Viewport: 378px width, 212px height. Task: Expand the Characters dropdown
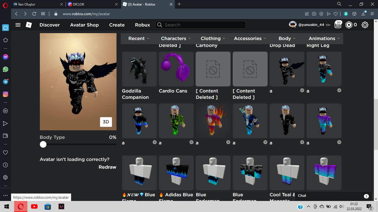[x=176, y=38]
